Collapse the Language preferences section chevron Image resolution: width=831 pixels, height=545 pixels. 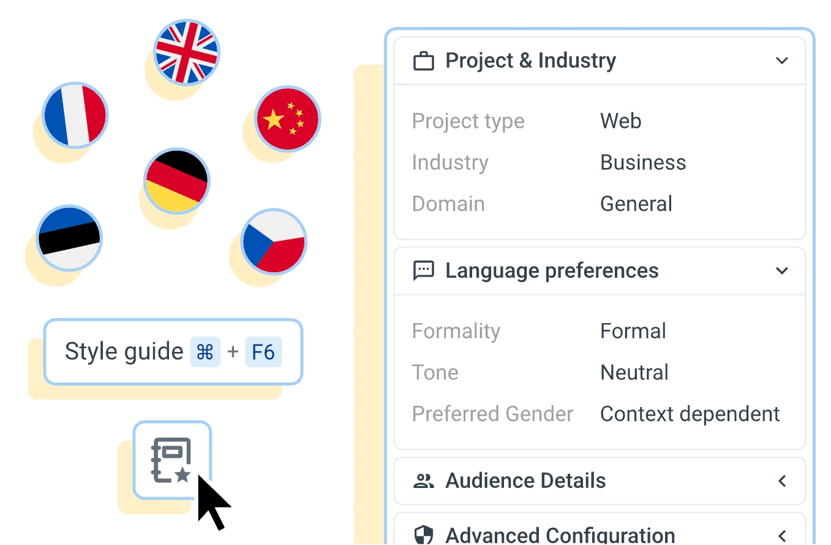(x=781, y=271)
